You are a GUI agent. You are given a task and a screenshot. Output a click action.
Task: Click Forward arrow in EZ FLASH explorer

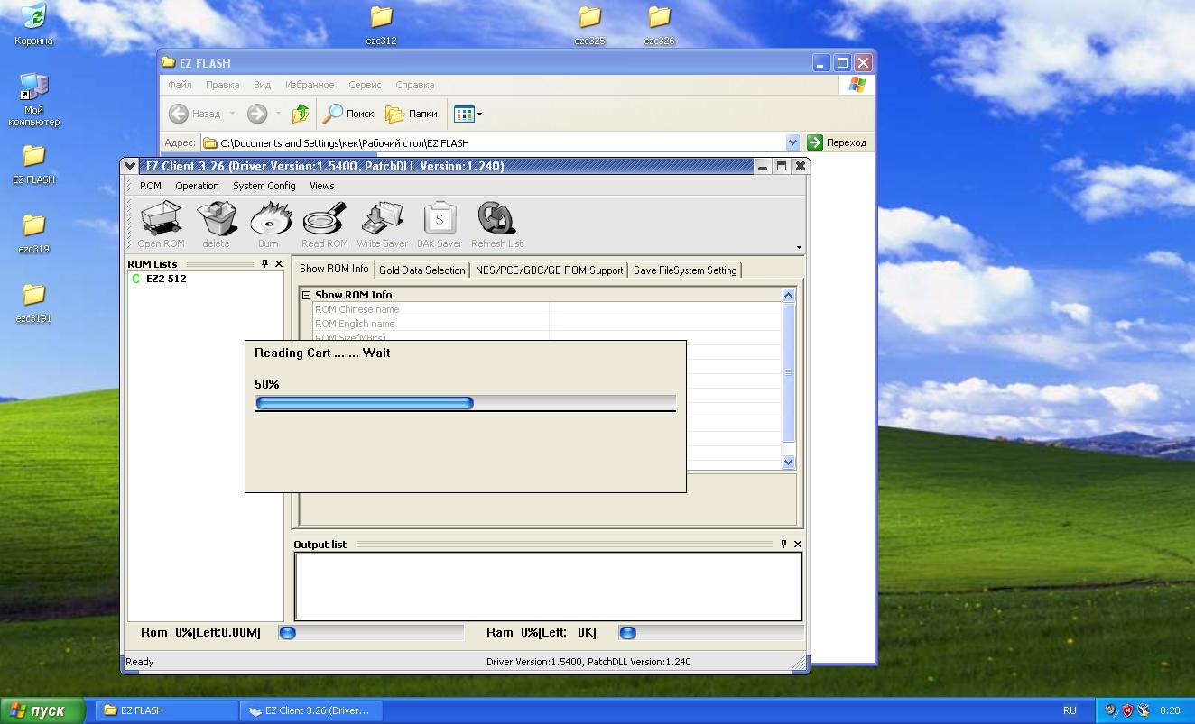[x=257, y=114]
